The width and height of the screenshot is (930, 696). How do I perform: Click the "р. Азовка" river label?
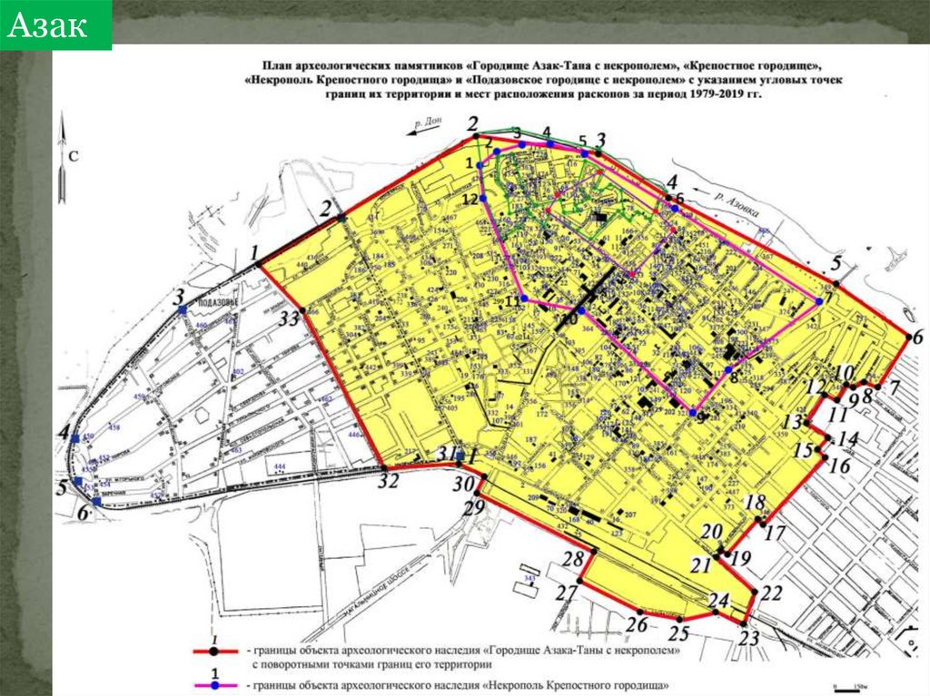click(x=736, y=201)
